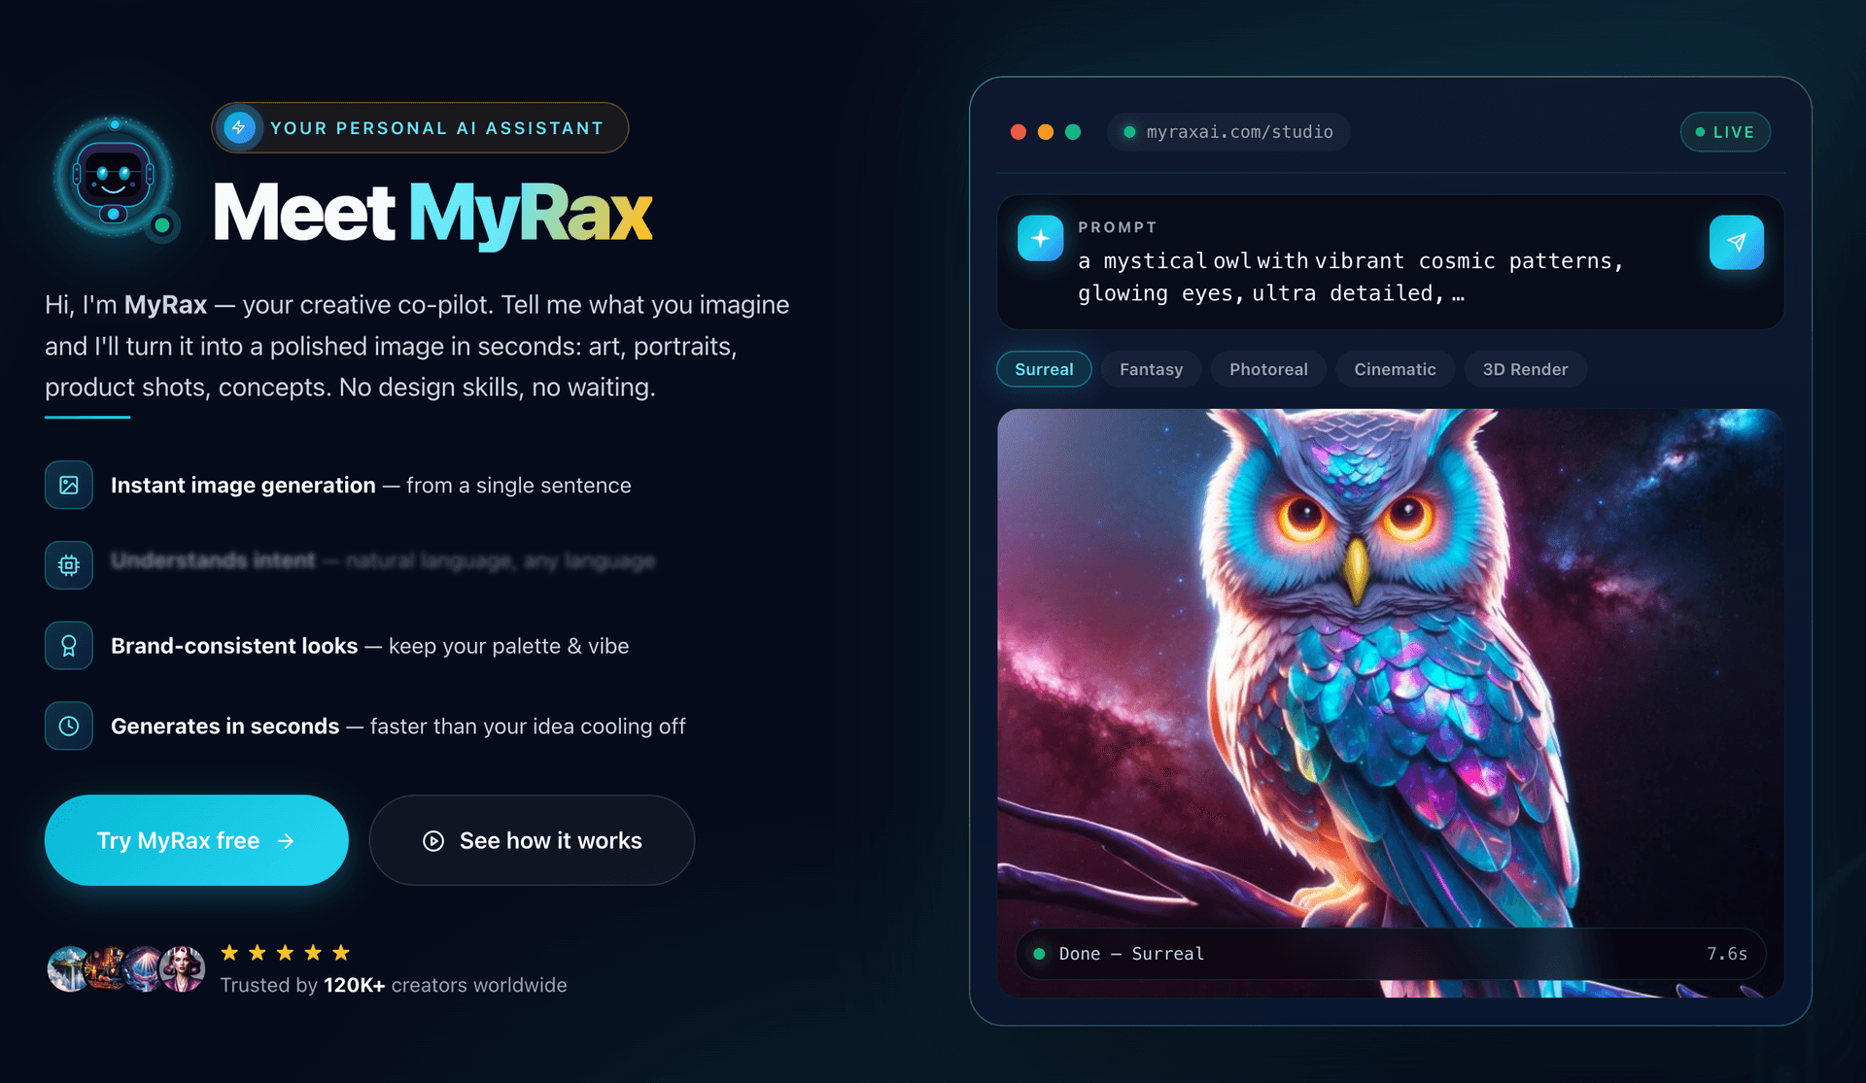Click the clock icon for Generates in seconds

click(x=69, y=726)
